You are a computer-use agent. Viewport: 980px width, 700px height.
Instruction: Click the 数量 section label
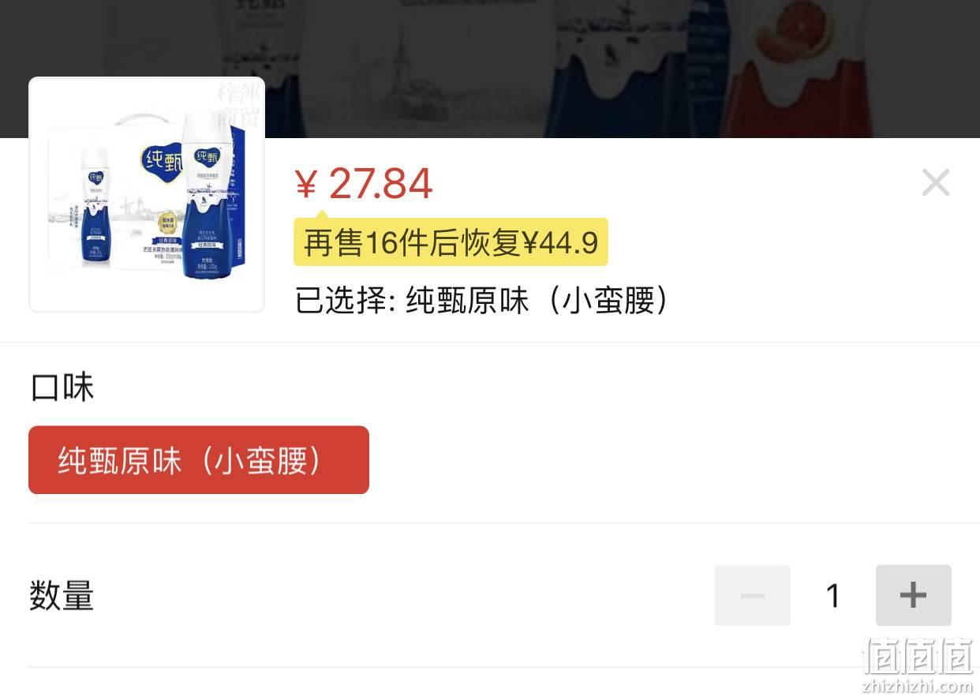(x=62, y=596)
